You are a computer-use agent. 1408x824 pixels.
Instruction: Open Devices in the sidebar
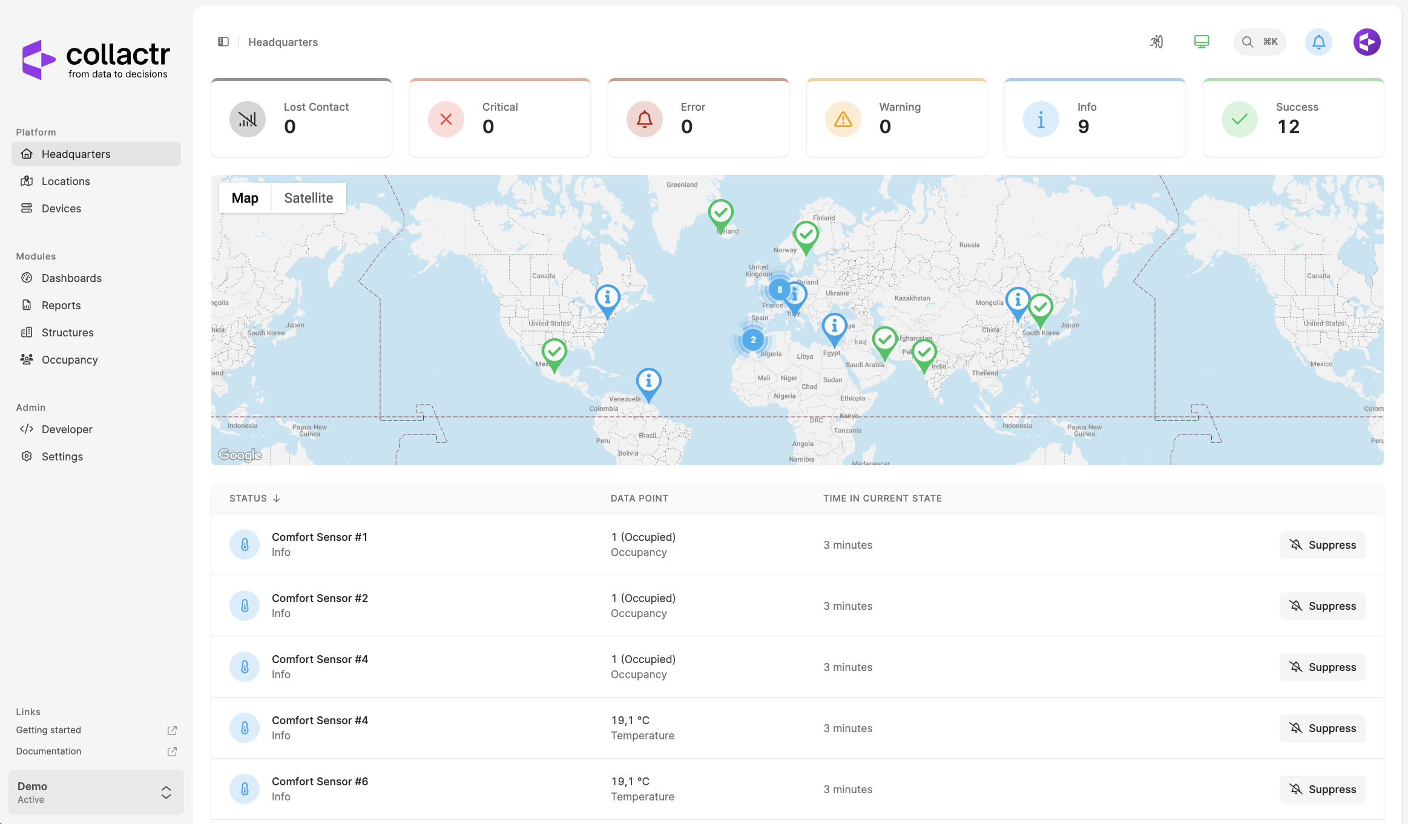[x=61, y=208]
